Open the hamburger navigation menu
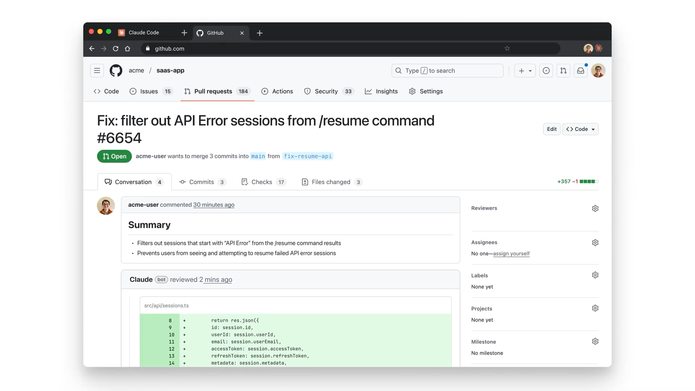Viewport: 695px width, 391px height. click(x=97, y=71)
